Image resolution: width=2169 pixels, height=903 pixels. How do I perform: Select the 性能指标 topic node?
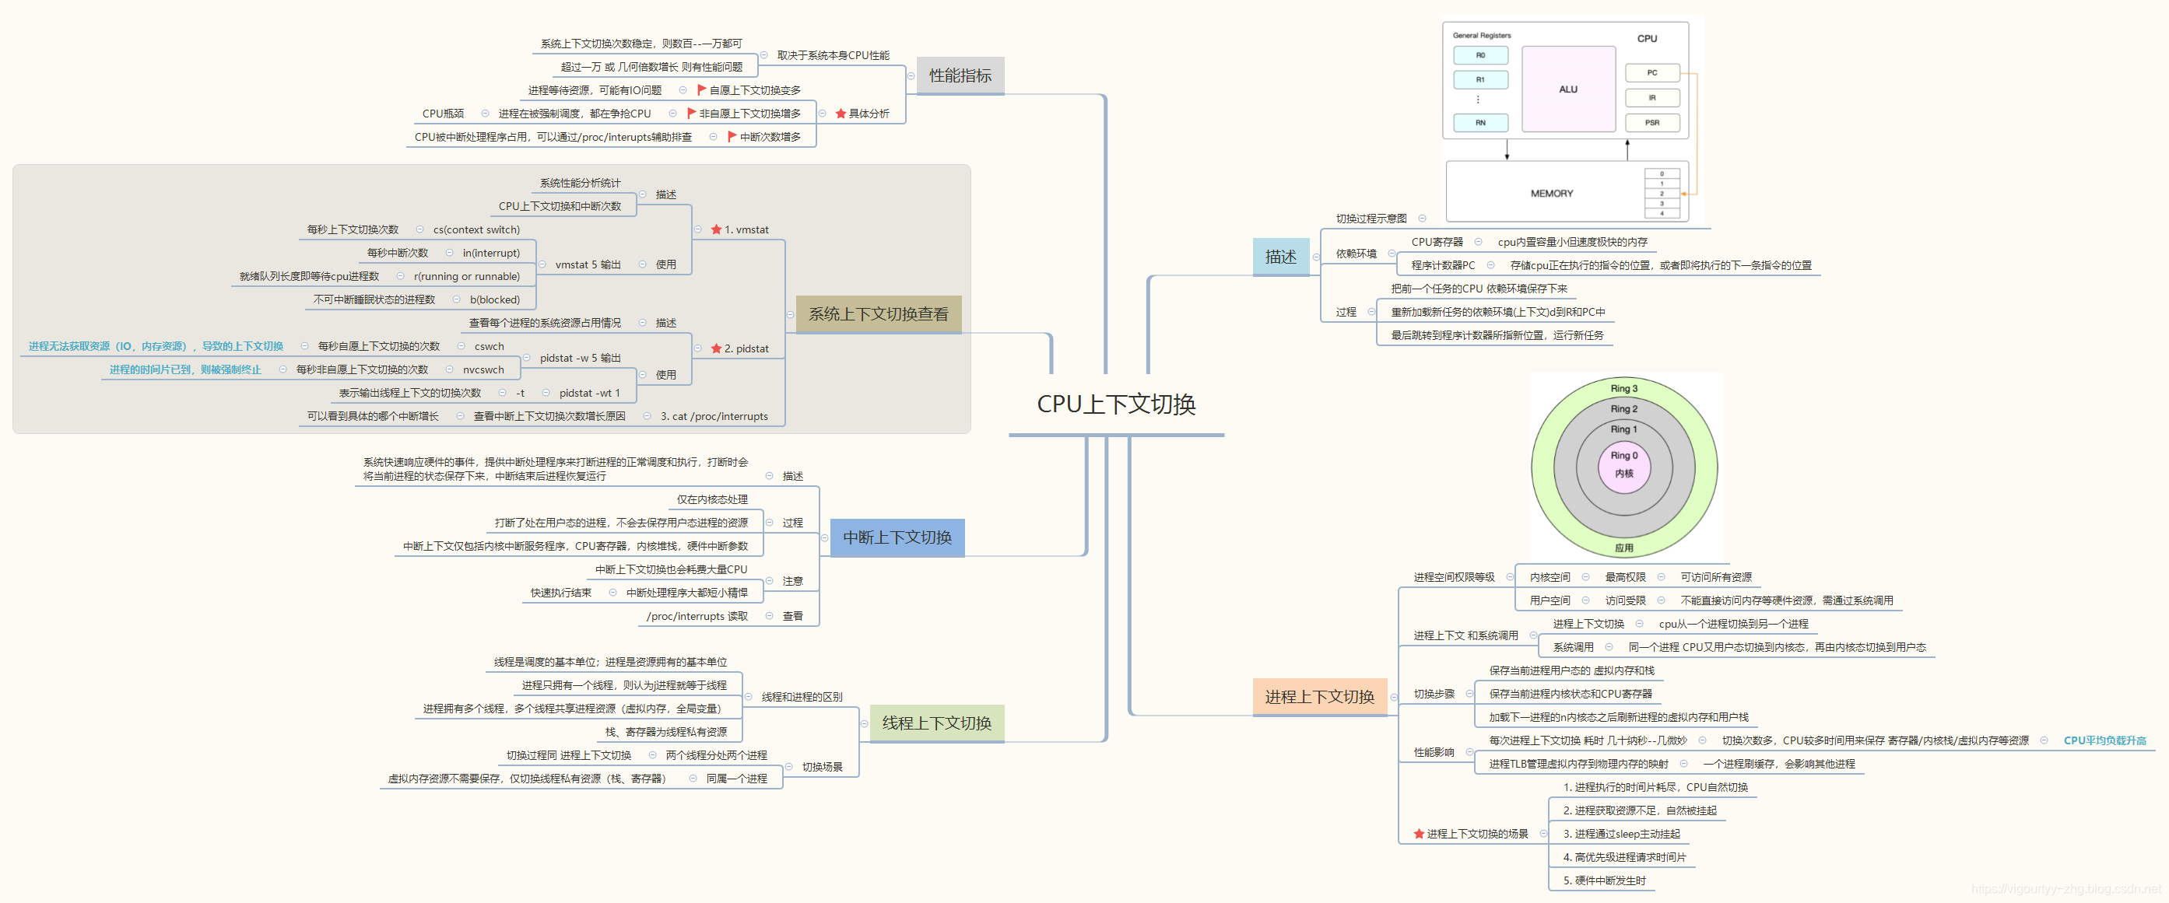pos(960,75)
